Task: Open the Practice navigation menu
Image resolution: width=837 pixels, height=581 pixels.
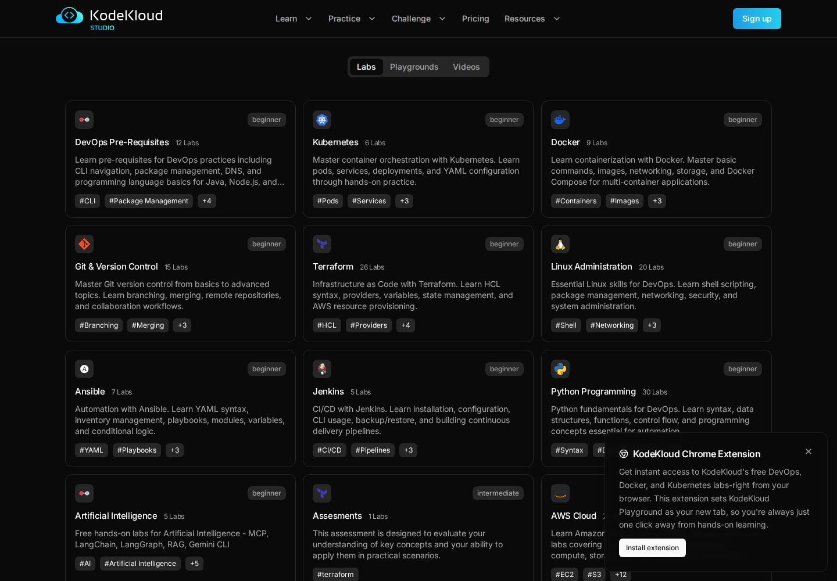Action: [344, 19]
